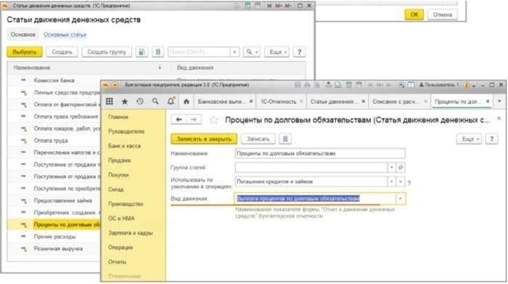Image resolution: width=508 pixels, height=284 pixels.
Task: Show all open tabs dropdown arrow
Action: coord(499,102)
